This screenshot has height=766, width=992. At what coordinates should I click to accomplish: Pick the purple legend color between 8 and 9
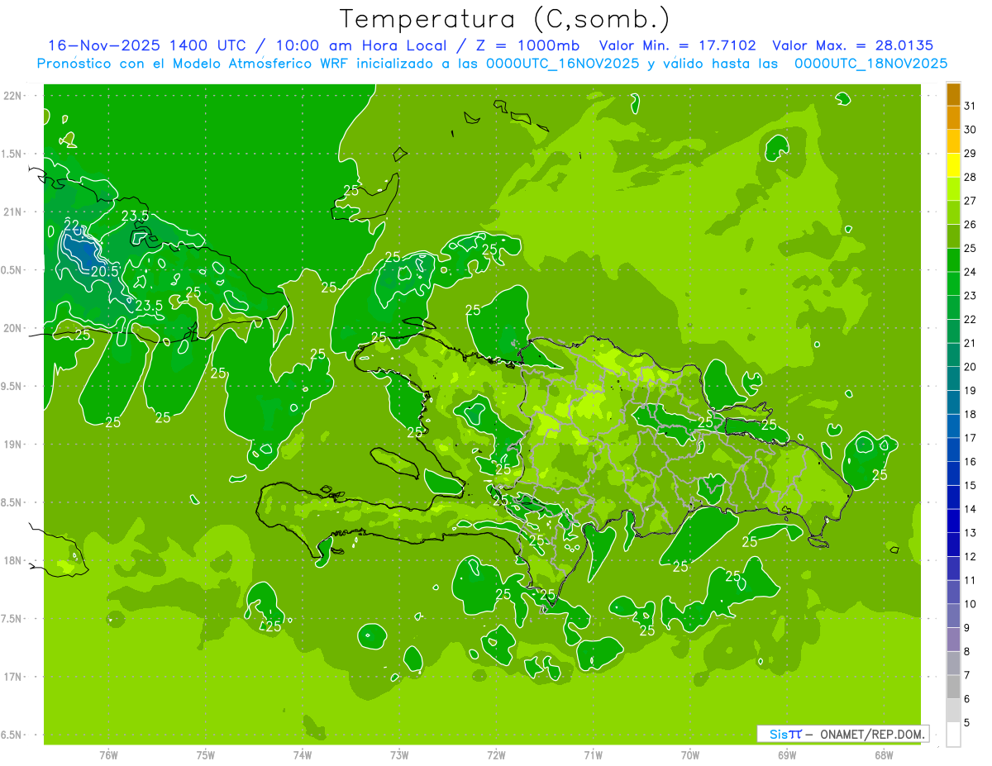coord(953,640)
